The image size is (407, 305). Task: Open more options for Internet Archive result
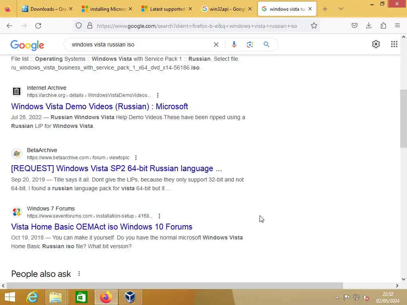click(x=157, y=95)
